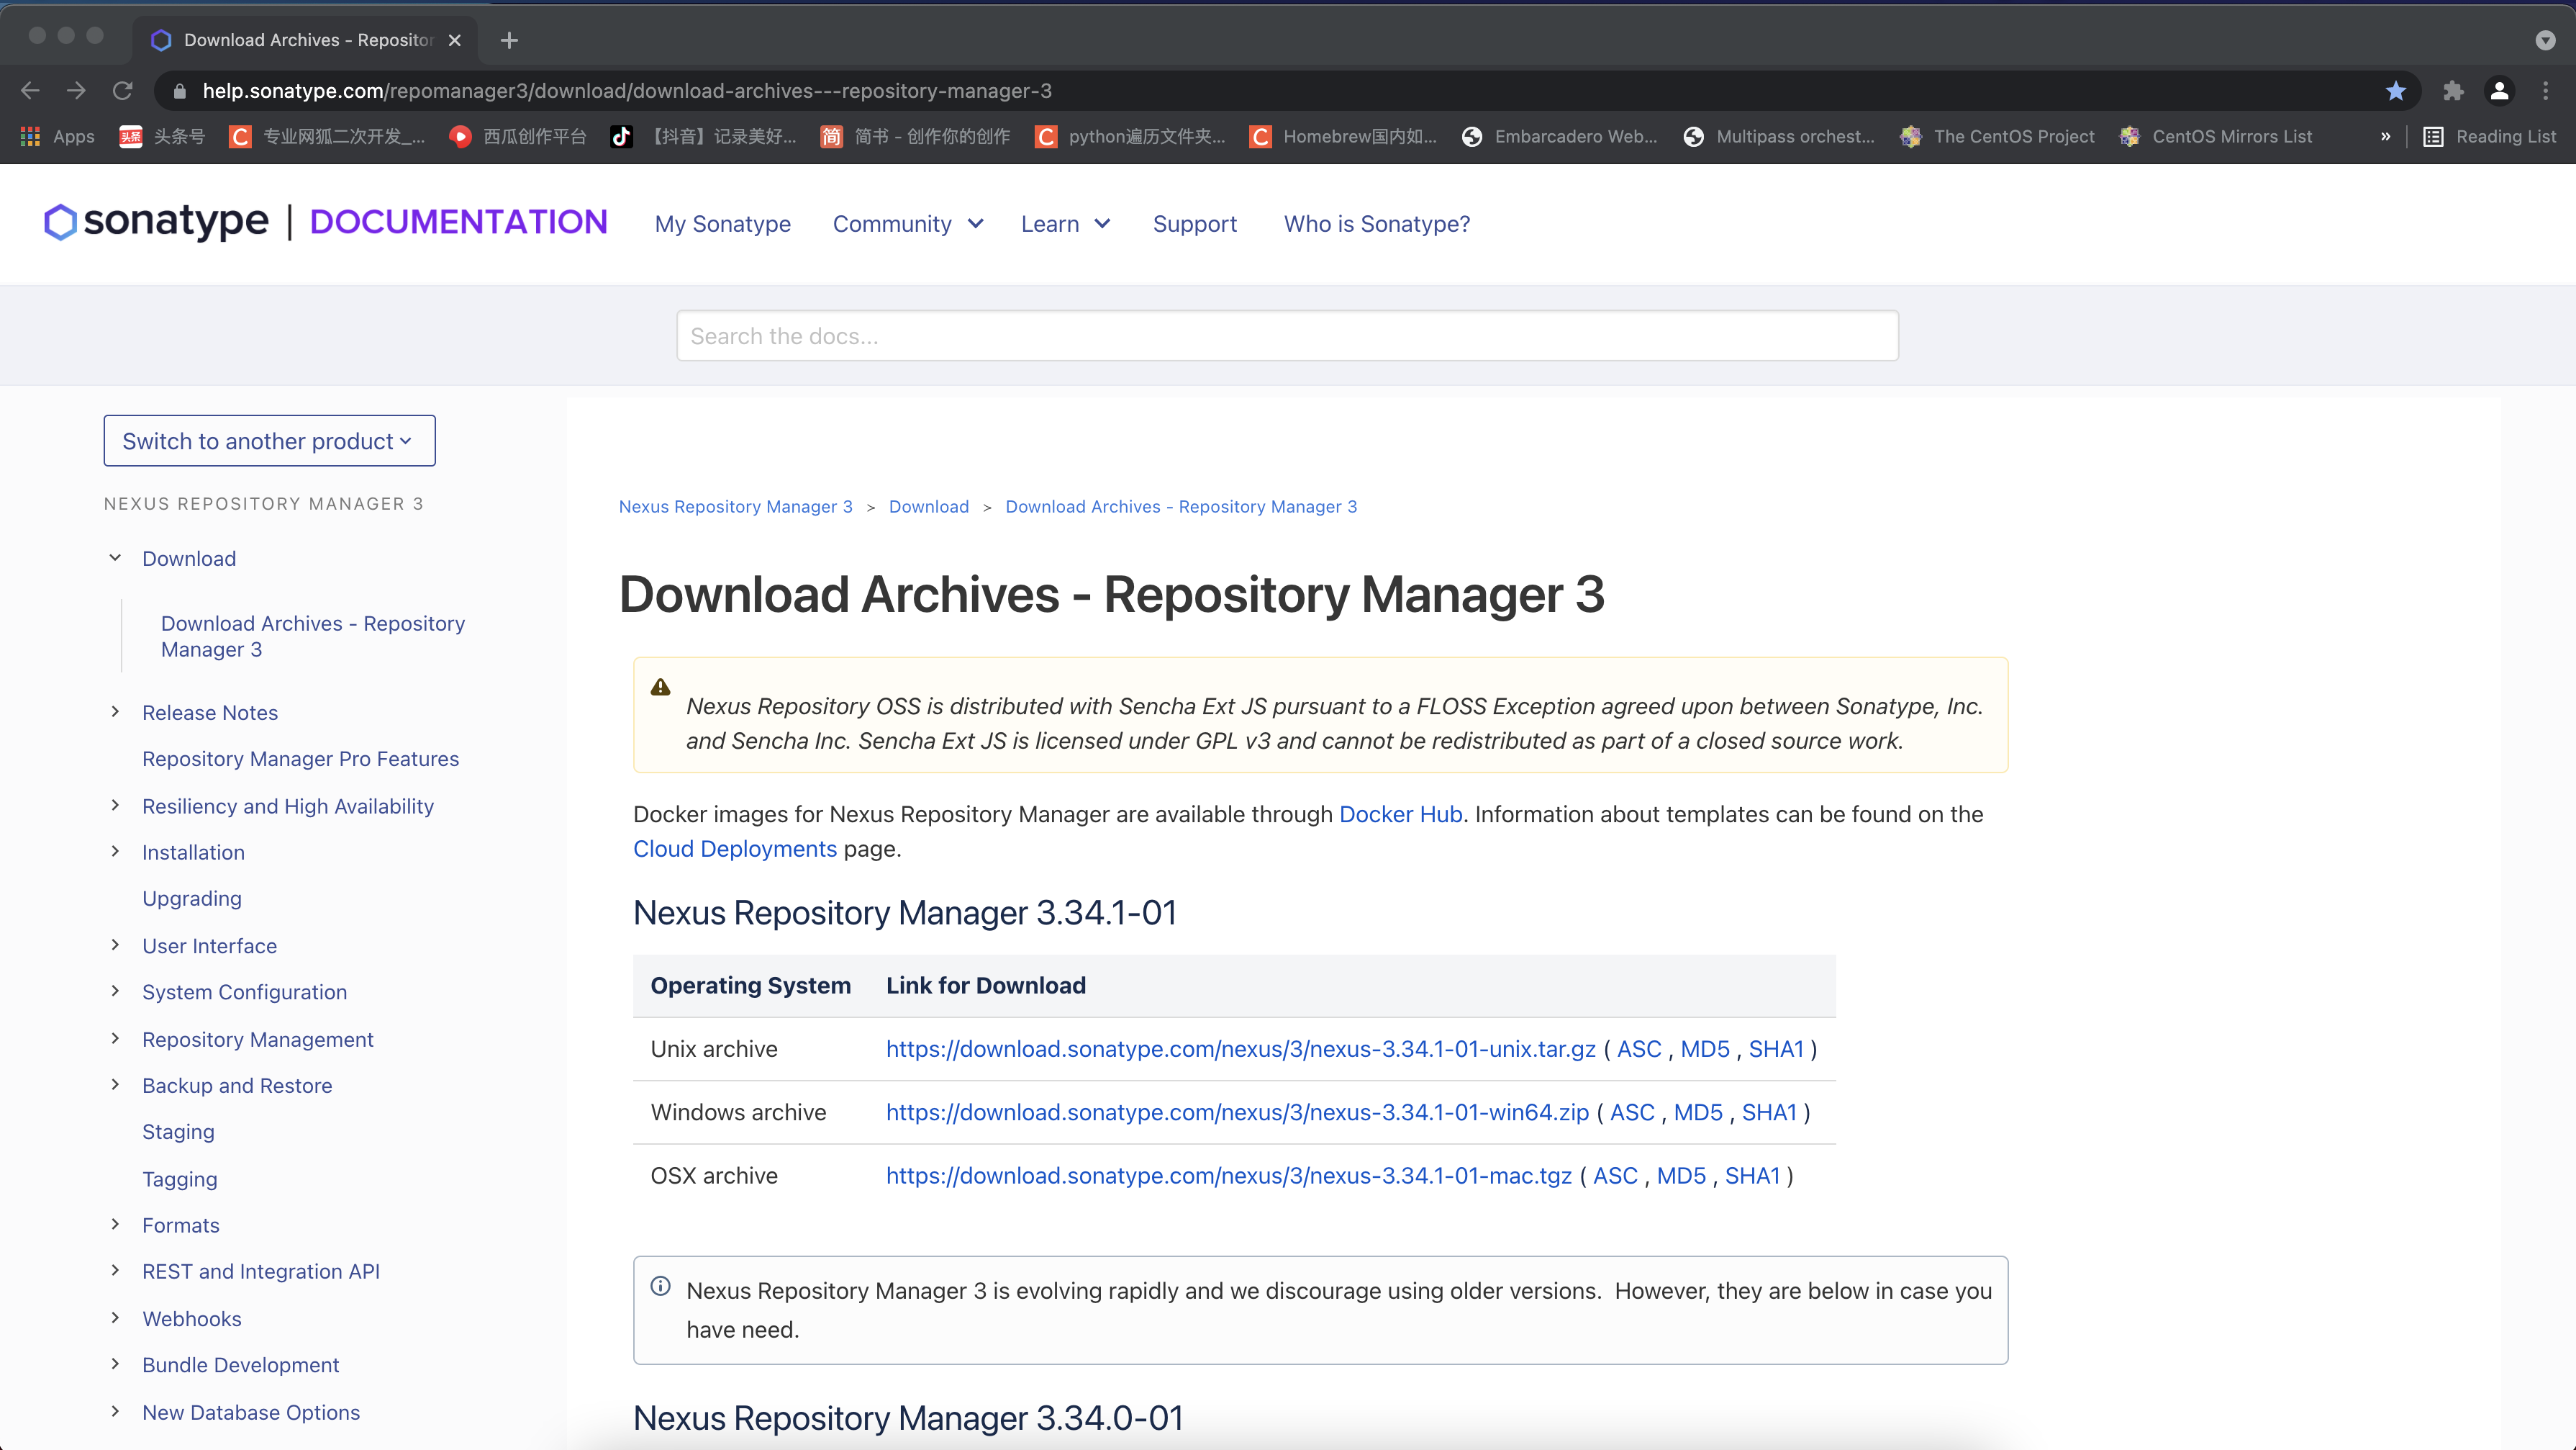Open the Chrome three-dot menu
The height and width of the screenshot is (1450, 2576).
[x=2546, y=91]
